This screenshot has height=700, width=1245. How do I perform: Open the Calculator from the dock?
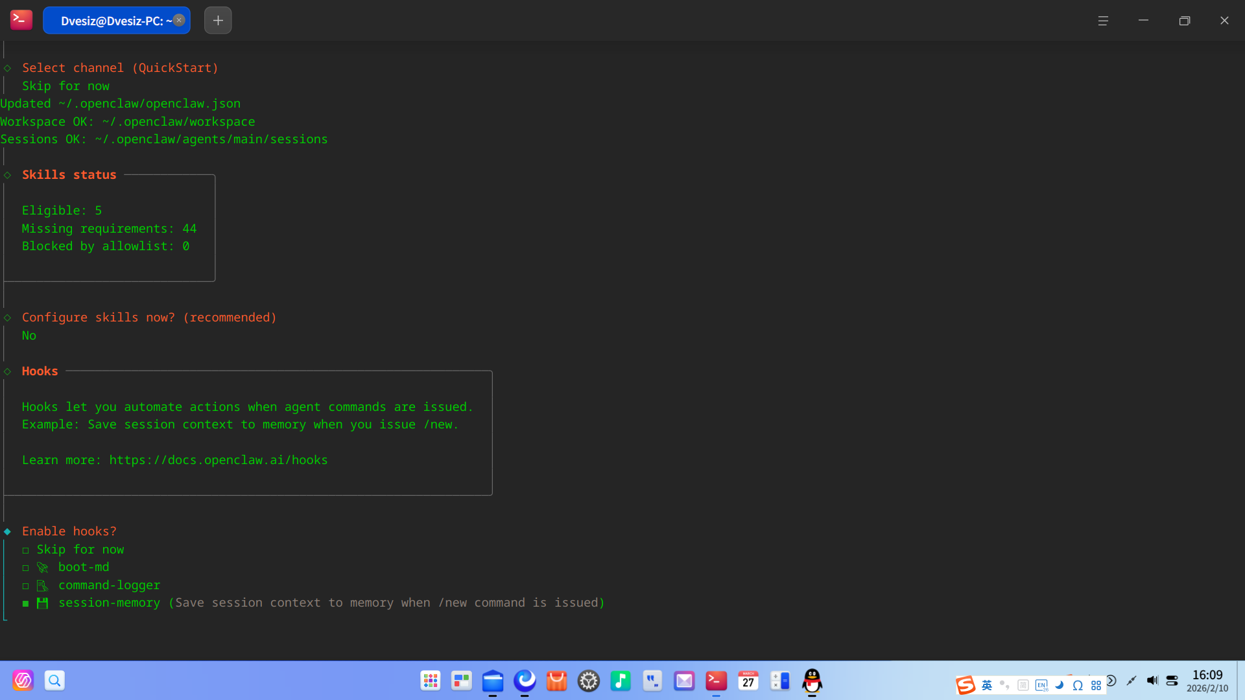(780, 681)
